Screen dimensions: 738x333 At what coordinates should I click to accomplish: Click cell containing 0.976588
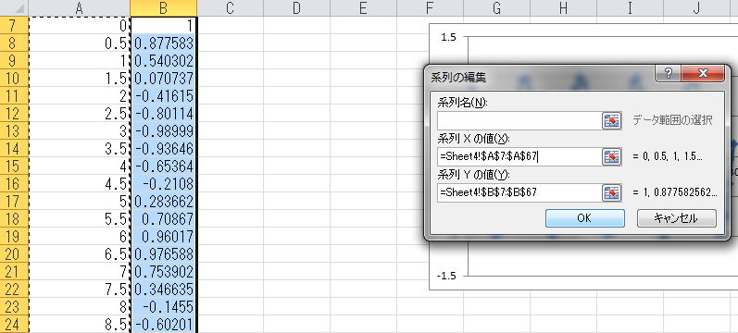coord(163,254)
